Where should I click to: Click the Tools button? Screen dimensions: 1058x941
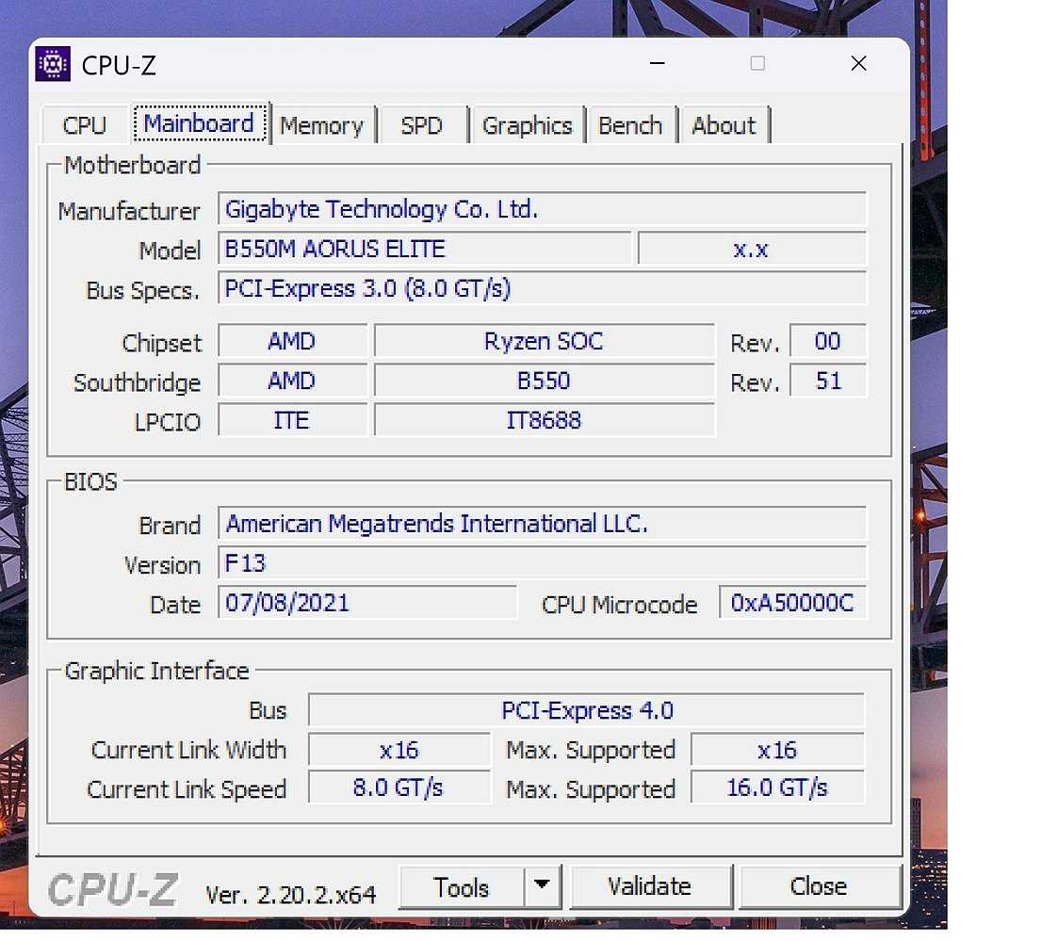pyautogui.click(x=461, y=887)
